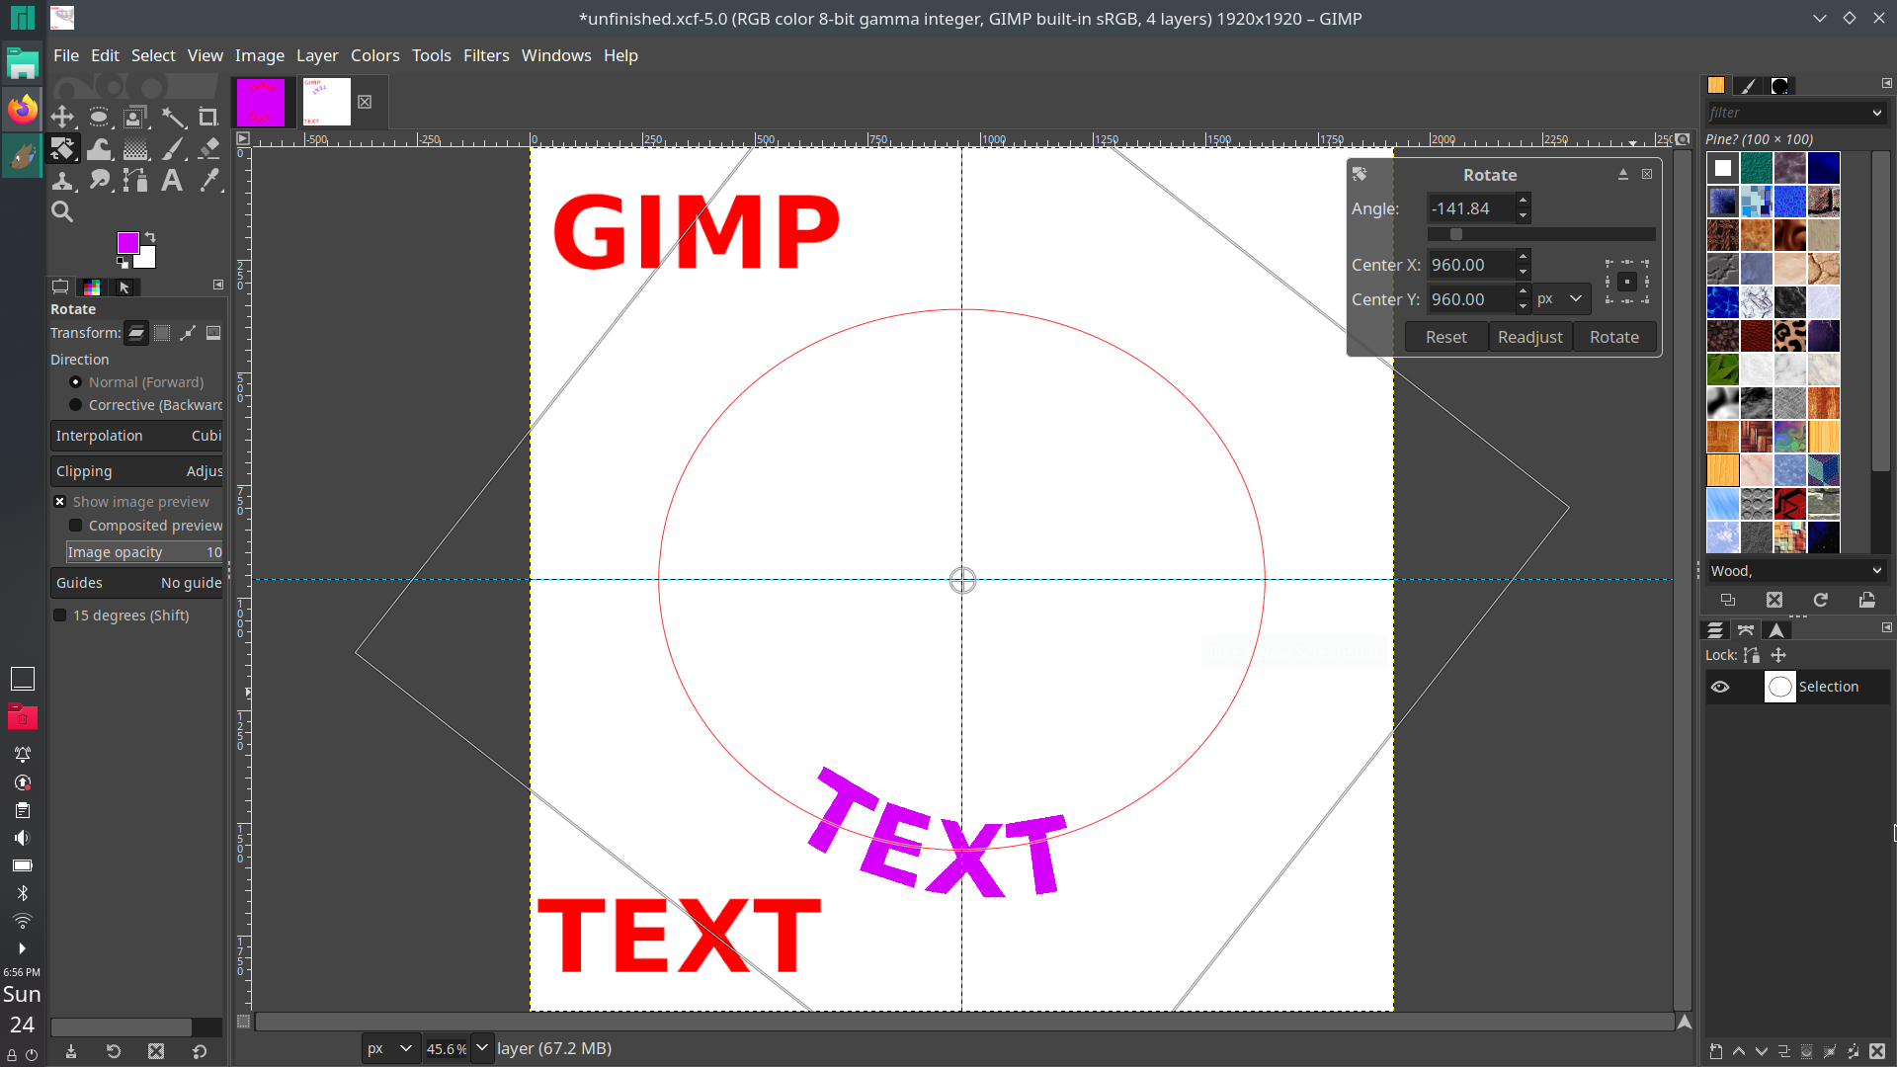Select the Ellipse Select tool
This screenshot has width=1897, height=1067.
coord(99,118)
